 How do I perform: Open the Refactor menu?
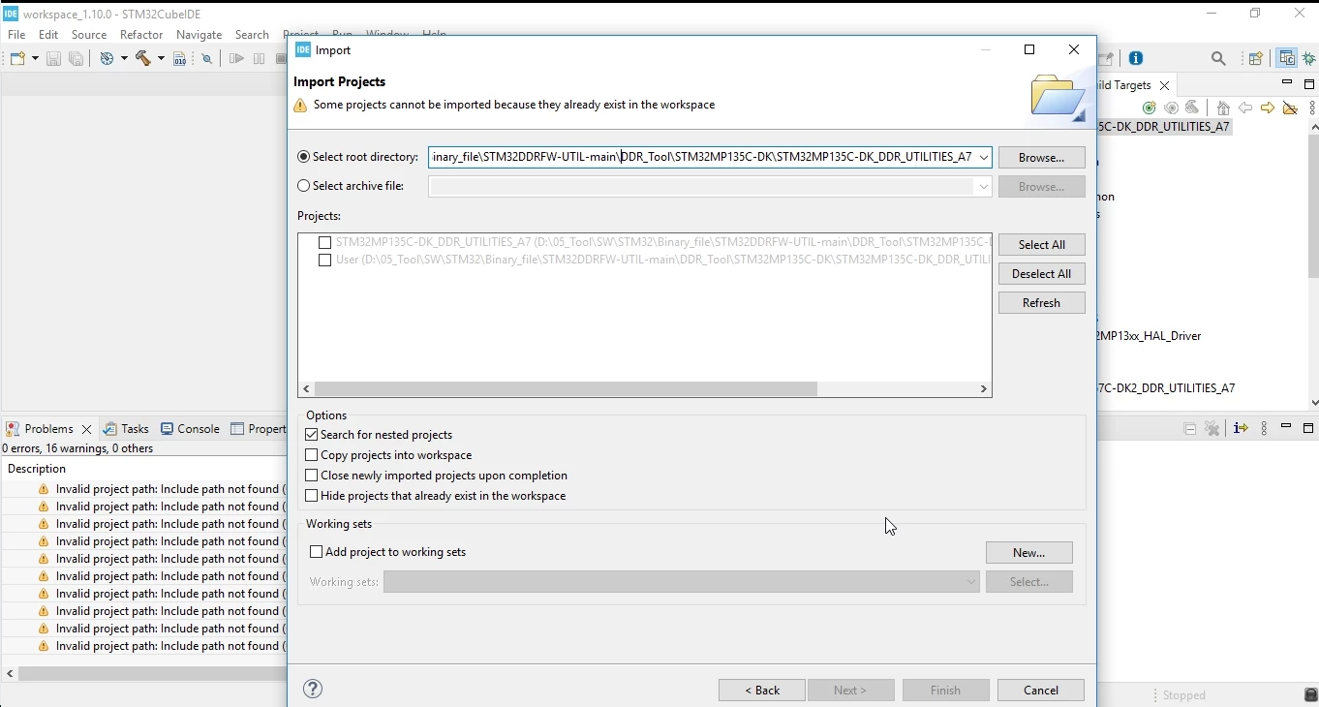(x=141, y=35)
